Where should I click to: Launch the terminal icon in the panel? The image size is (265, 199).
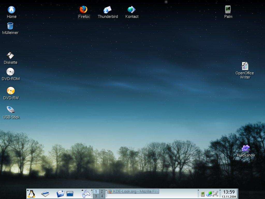[x=70, y=194]
